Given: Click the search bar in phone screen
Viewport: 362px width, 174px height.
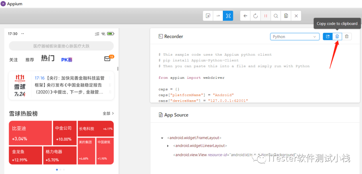Looking at the screenshot, I should pyautogui.click(x=61, y=46).
